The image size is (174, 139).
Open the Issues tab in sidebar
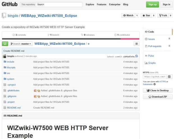click(x=157, y=39)
